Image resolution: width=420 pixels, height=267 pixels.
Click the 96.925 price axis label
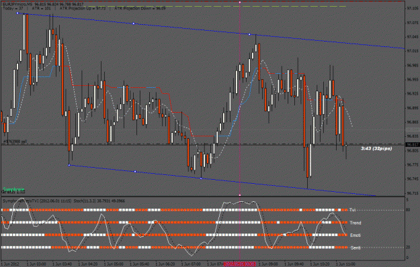(413, 93)
